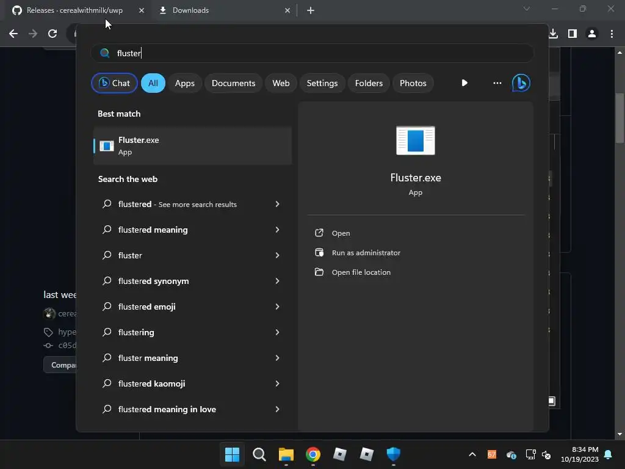Viewport: 625px width, 469px height.
Task: Open the notifications bell in the tray
Action: pos(609,454)
